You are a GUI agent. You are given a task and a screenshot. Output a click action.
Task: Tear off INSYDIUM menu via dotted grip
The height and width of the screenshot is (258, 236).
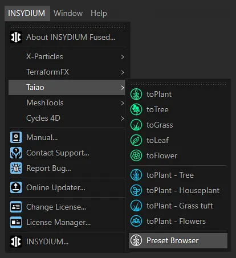[x=68, y=27]
